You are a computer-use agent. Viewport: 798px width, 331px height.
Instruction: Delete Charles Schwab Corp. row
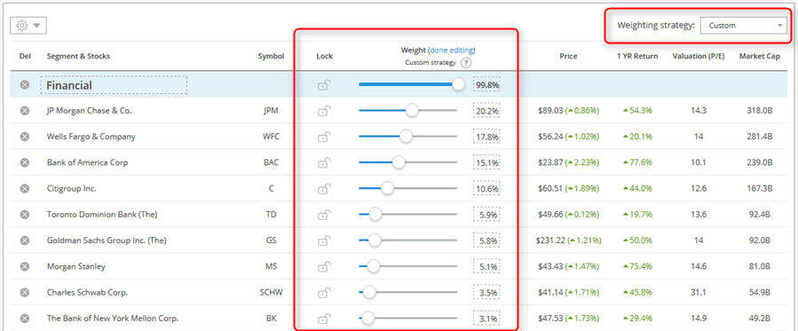point(25,292)
